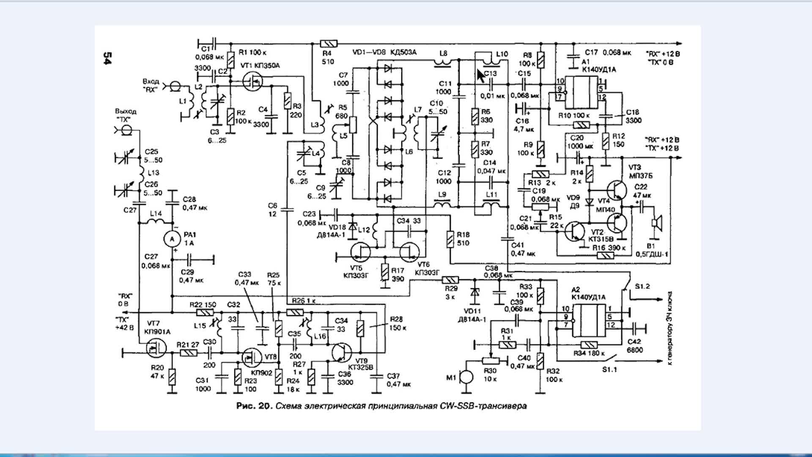
Task: Click the VD11 Zener diode symbol
Action: 475,292
